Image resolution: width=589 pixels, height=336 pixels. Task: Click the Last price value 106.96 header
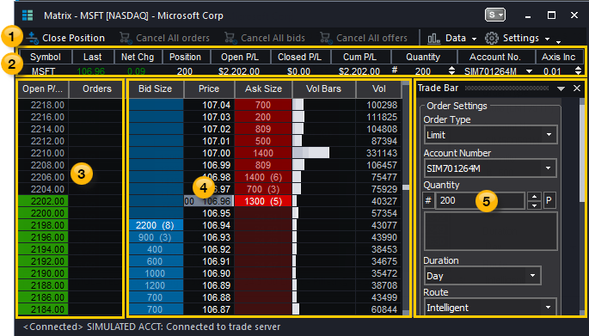click(x=90, y=71)
